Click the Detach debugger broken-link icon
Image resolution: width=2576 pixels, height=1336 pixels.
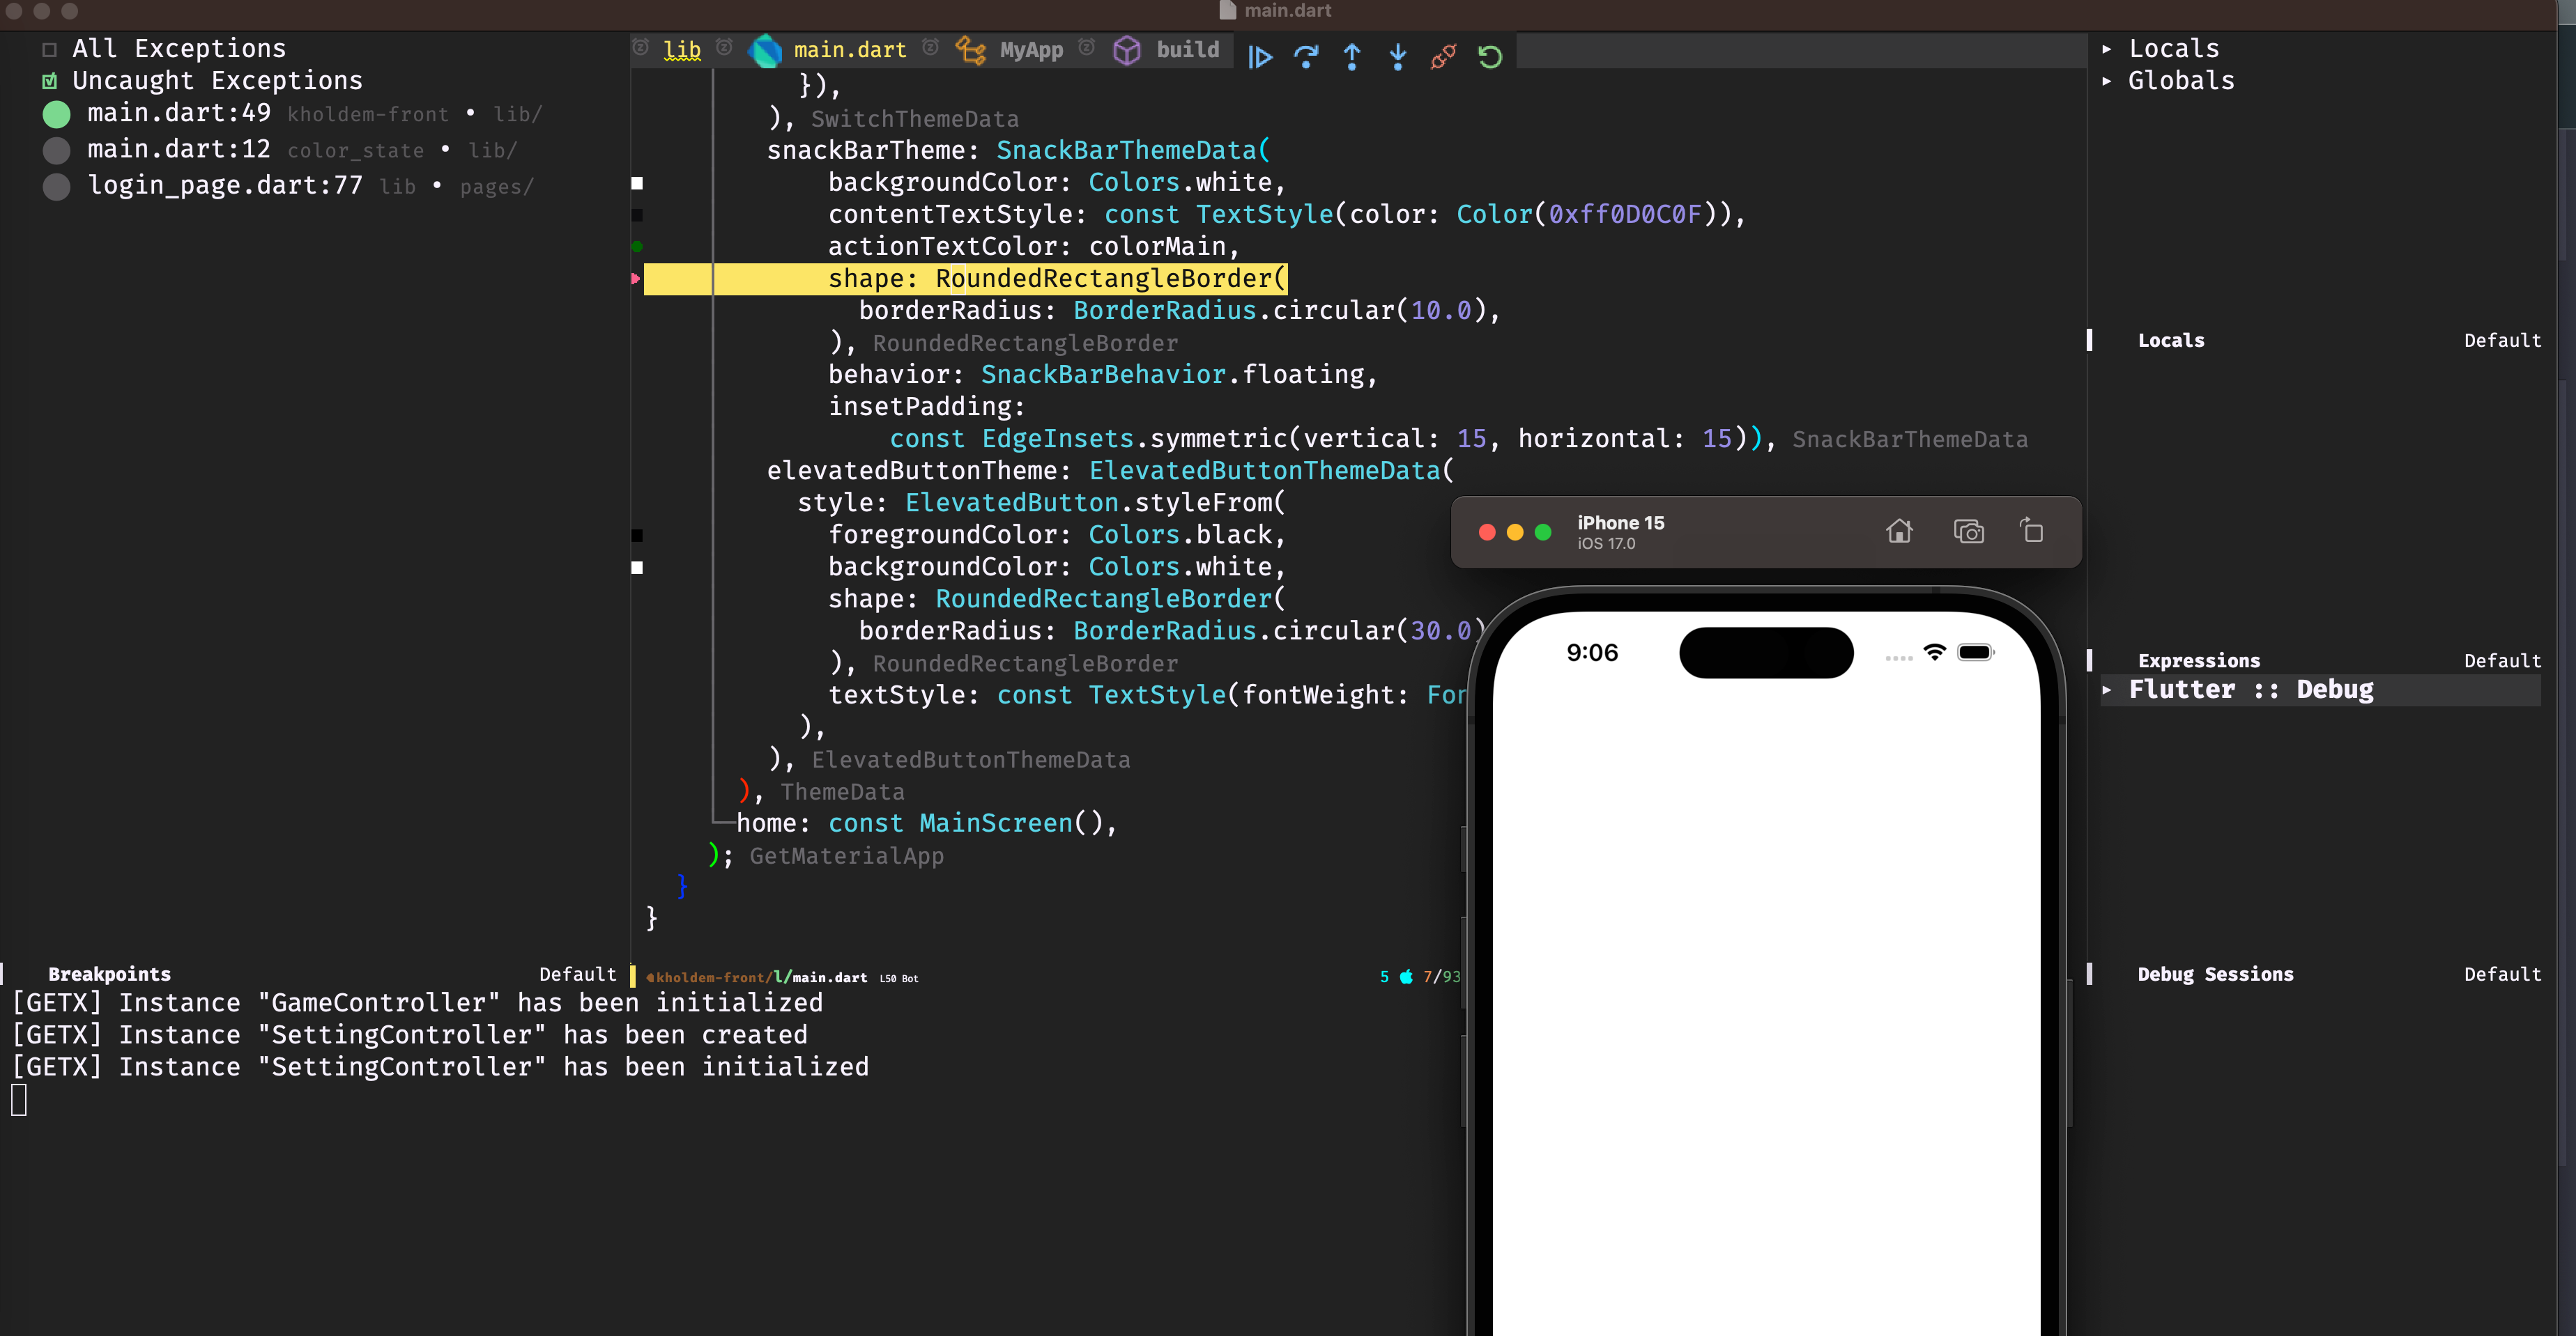point(1443,57)
